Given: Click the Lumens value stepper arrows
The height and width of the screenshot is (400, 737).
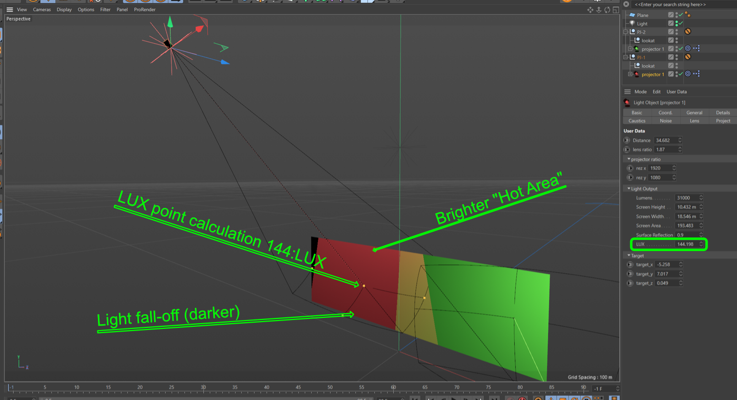Looking at the screenshot, I should coord(701,198).
